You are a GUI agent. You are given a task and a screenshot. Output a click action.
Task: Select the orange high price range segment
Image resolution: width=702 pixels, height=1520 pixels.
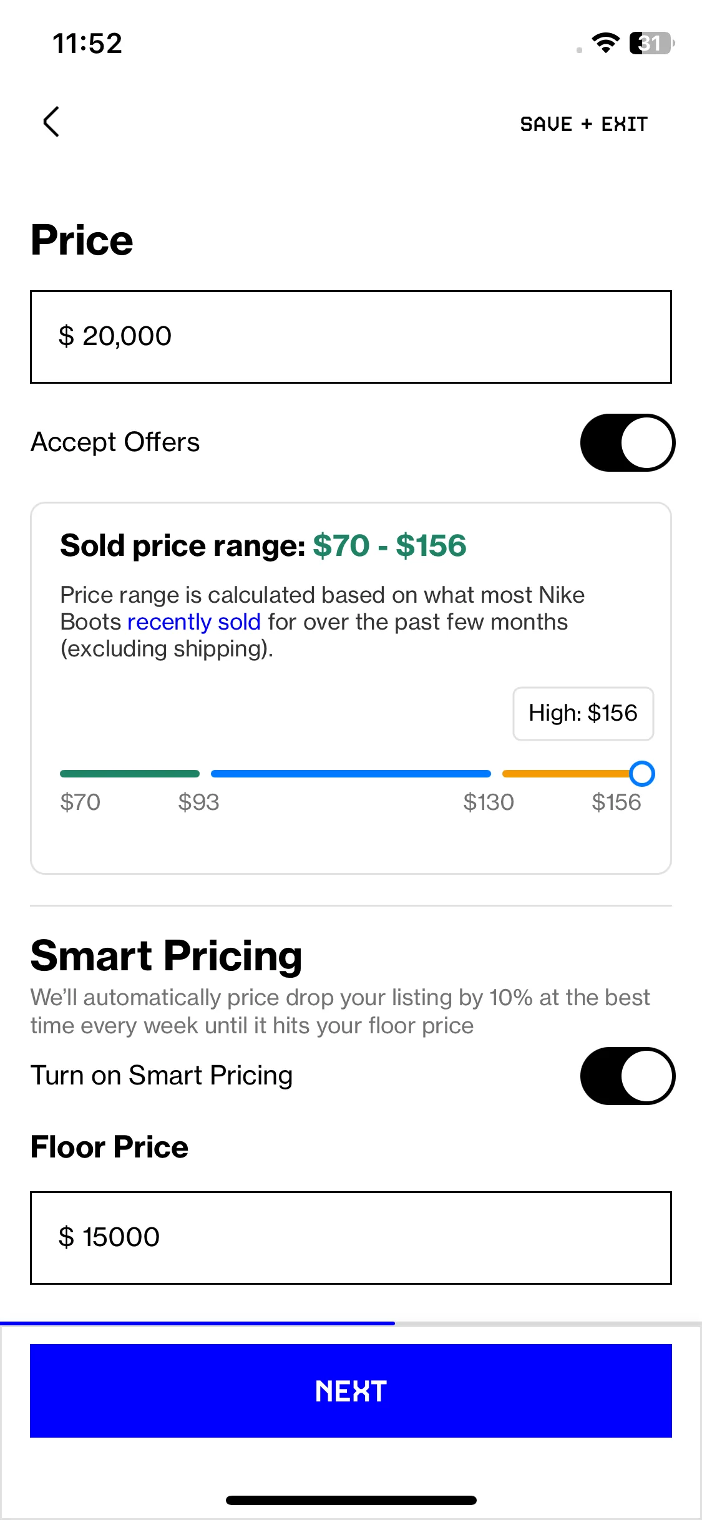coord(566,774)
